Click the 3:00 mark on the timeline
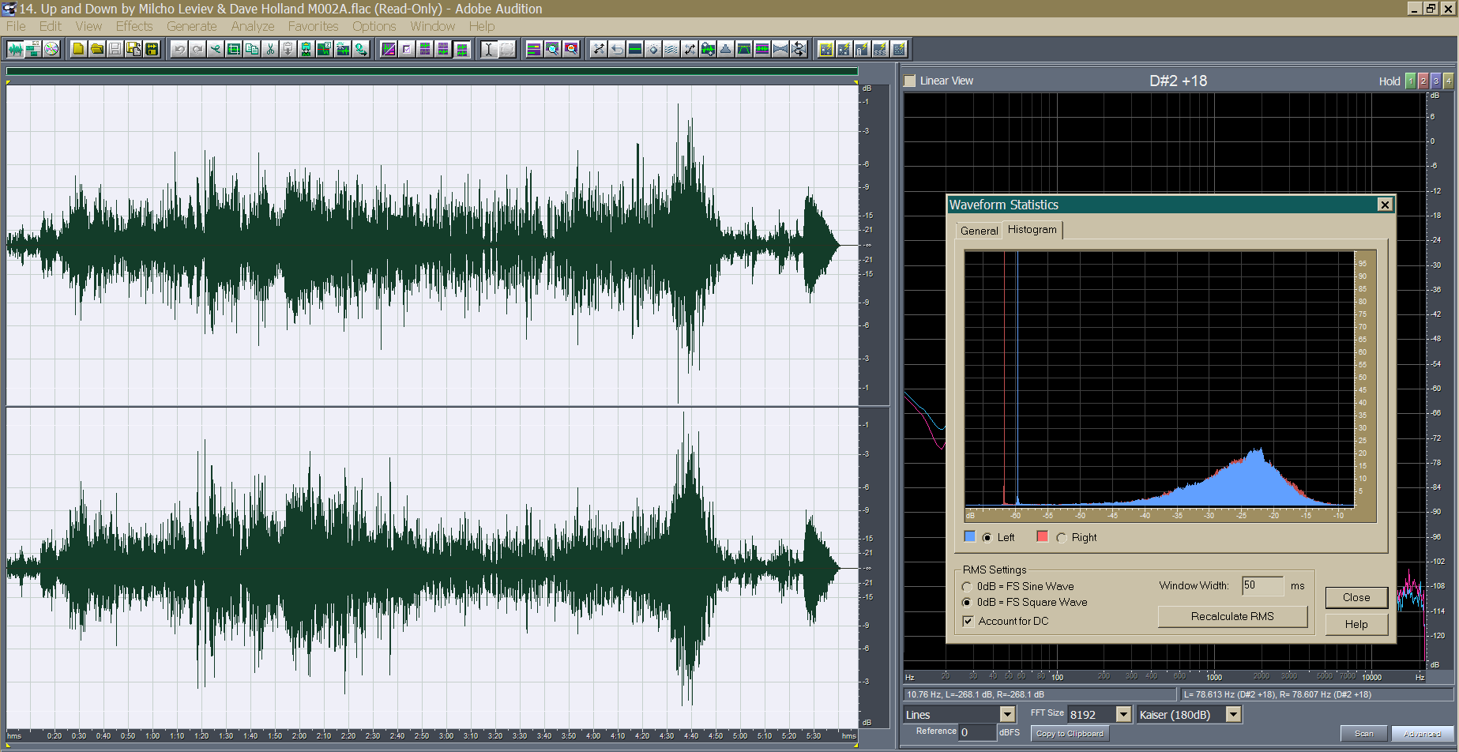 click(x=446, y=736)
